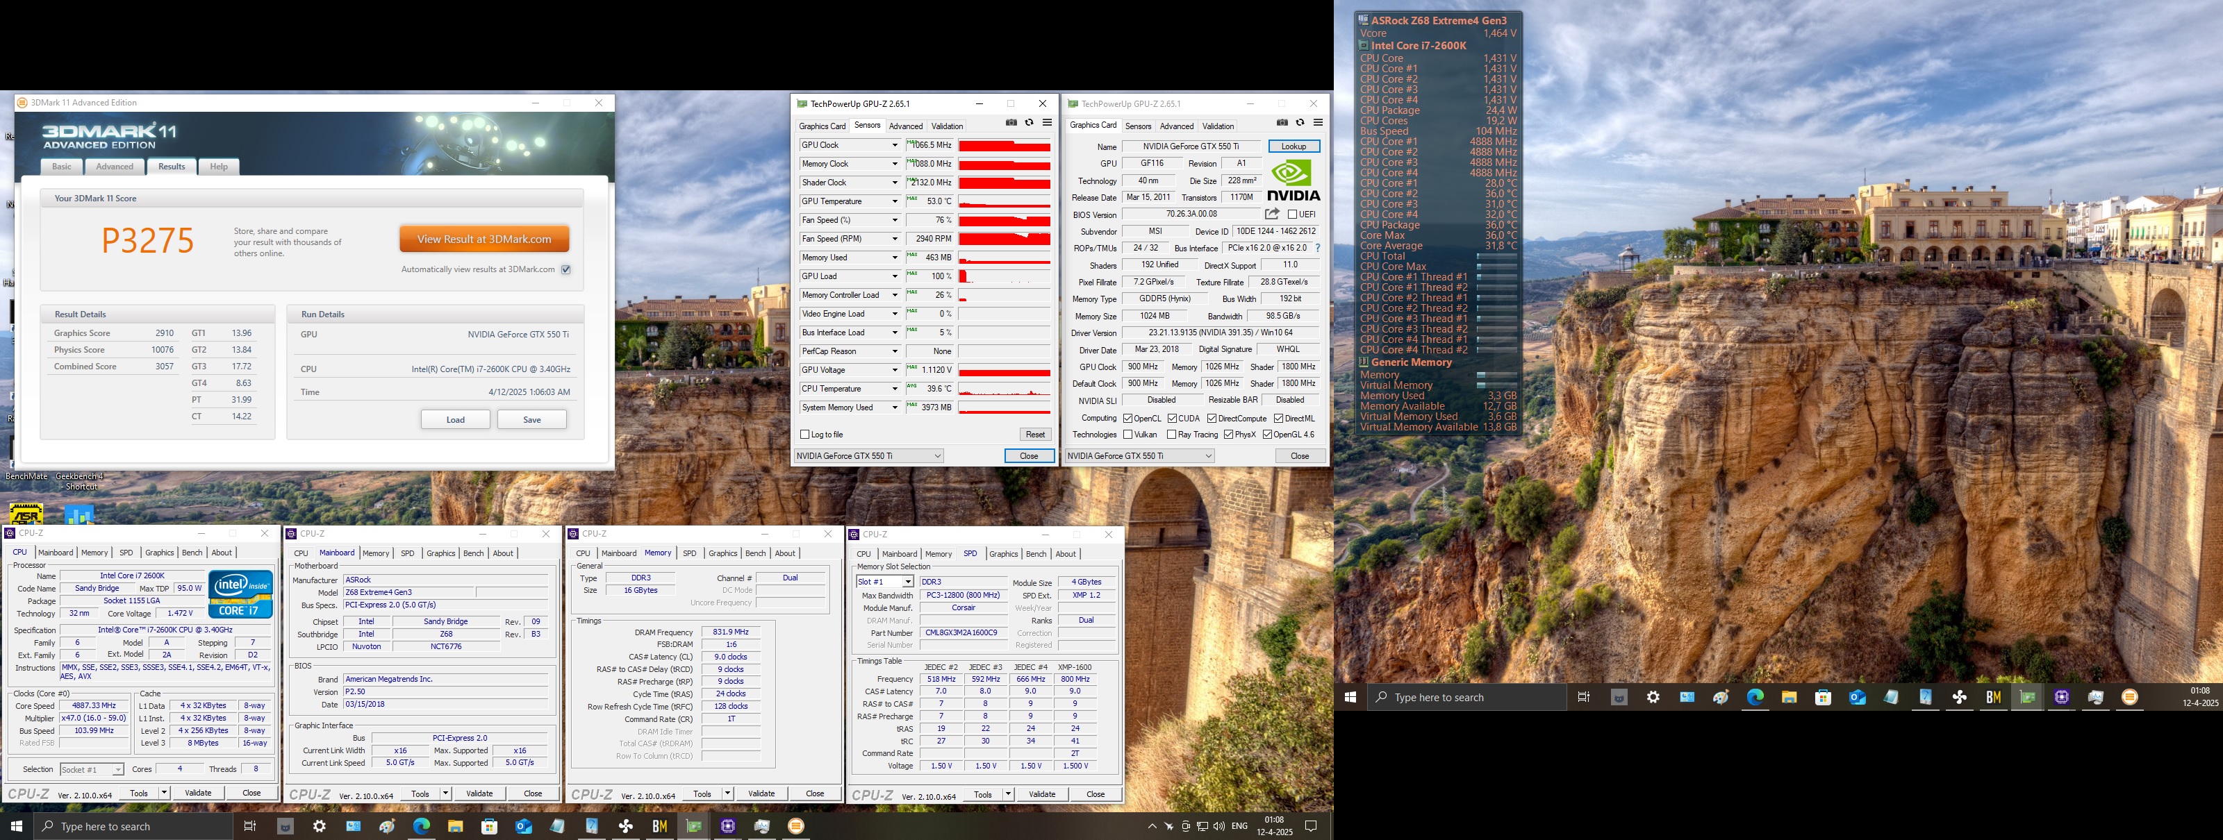Image resolution: width=2223 pixels, height=840 pixels.
Task: Toggle the DirectCompute checkbox
Action: [x=1212, y=419]
